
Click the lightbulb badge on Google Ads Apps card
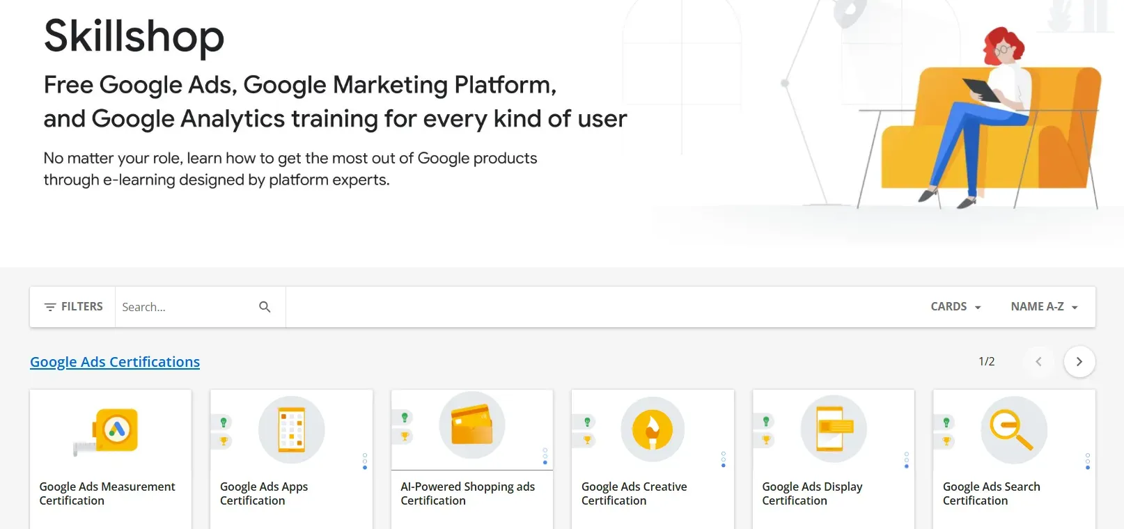224,423
